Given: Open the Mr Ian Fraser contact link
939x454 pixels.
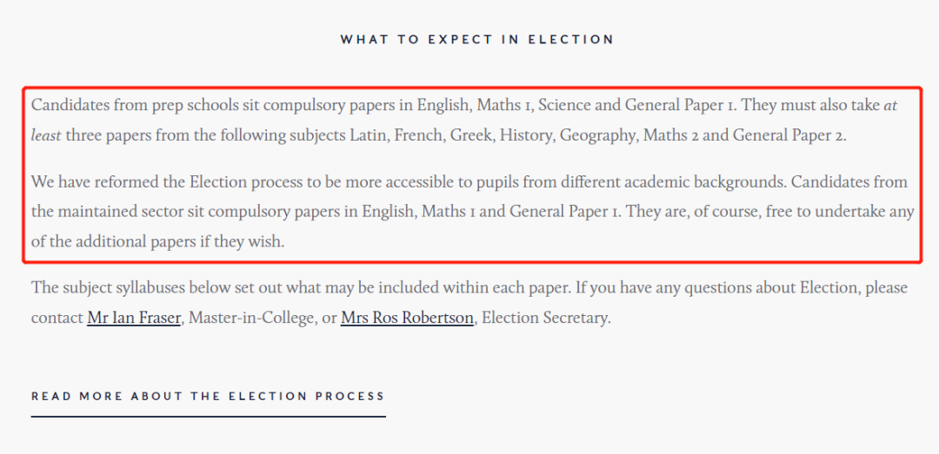Looking at the screenshot, I should pos(134,318).
